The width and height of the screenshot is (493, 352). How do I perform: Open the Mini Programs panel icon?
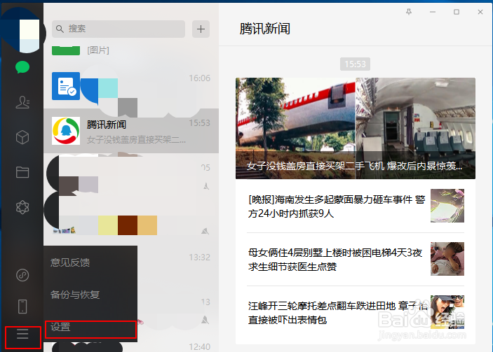(22, 275)
